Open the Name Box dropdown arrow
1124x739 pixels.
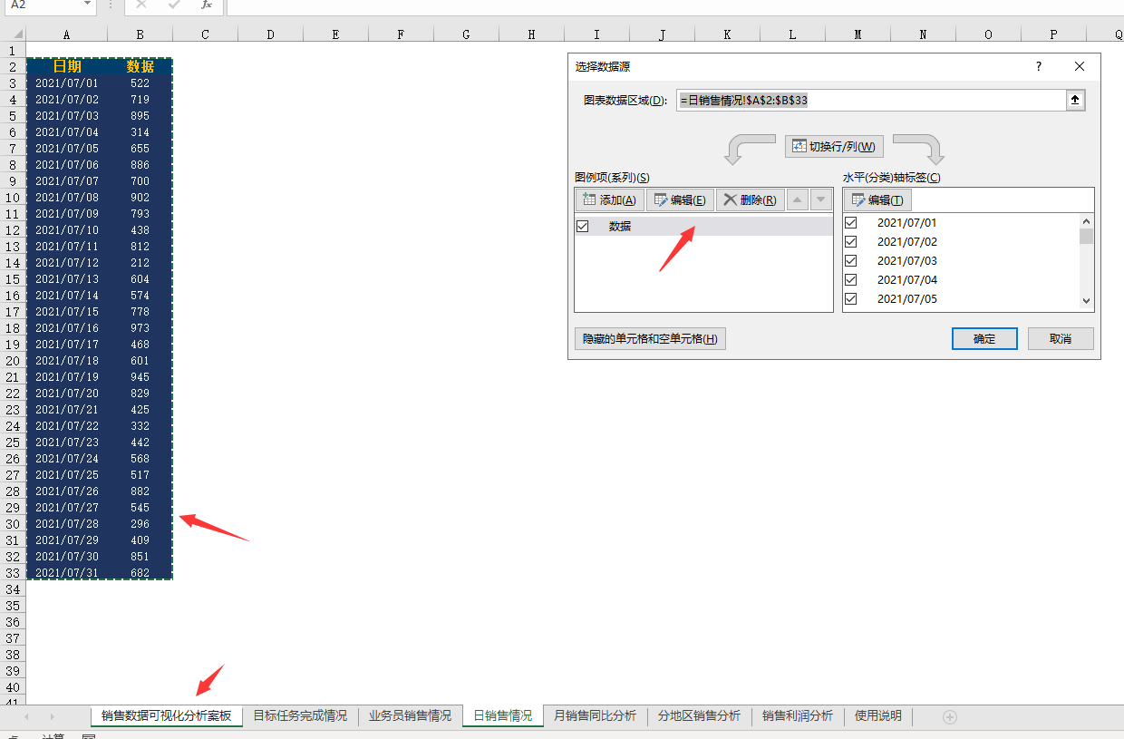(x=88, y=5)
